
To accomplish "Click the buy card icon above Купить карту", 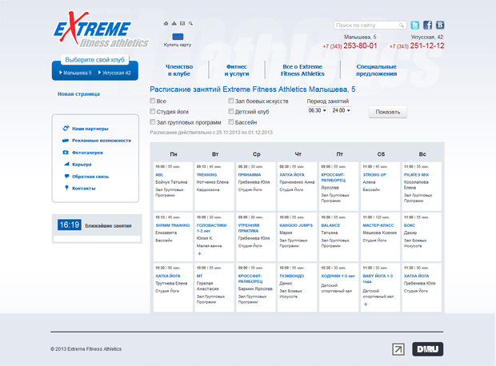I will 178,37.
